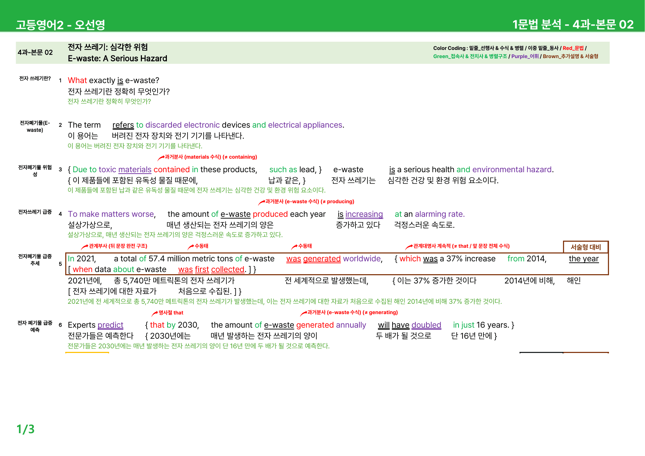Click the header text '1문법 분석 - 4과-본문 02'
The image size is (645, 456).
[x=573, y=24]
